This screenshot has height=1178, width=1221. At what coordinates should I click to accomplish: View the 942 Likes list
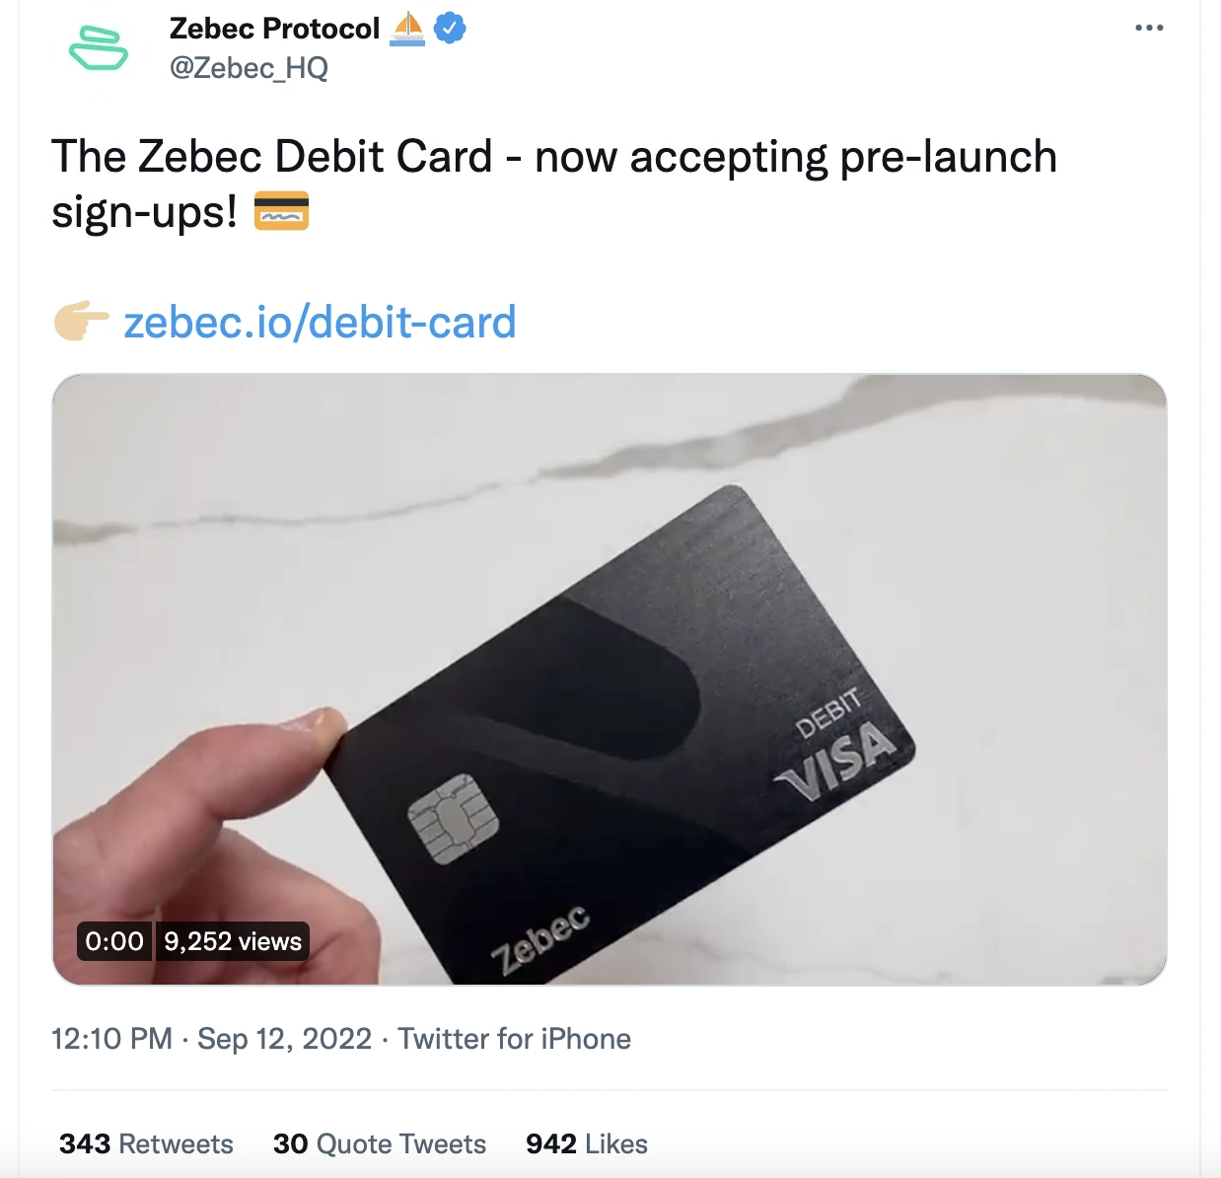click(x=587, y=1143)
